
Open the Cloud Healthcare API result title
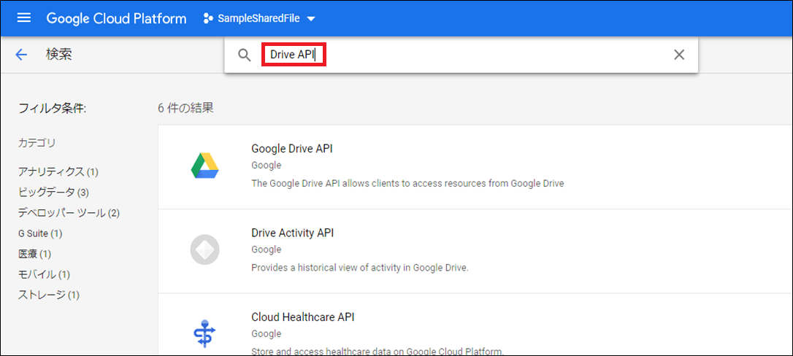click(x=303, y=317)
